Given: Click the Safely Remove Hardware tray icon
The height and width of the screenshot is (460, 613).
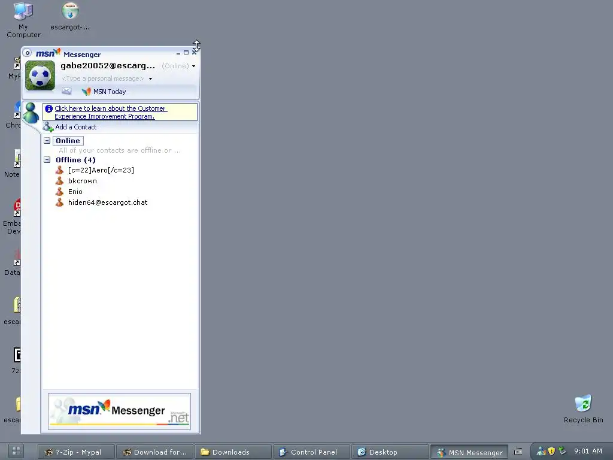Looking at the screenshot, I should (x=562, y=450).
